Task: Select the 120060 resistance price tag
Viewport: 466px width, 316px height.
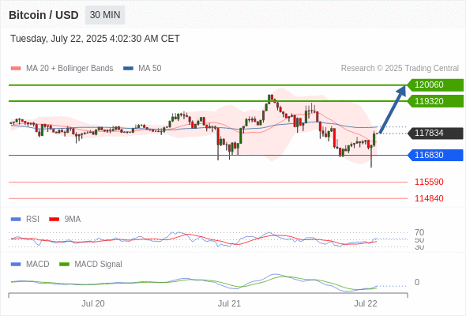Action: point(435,85)
